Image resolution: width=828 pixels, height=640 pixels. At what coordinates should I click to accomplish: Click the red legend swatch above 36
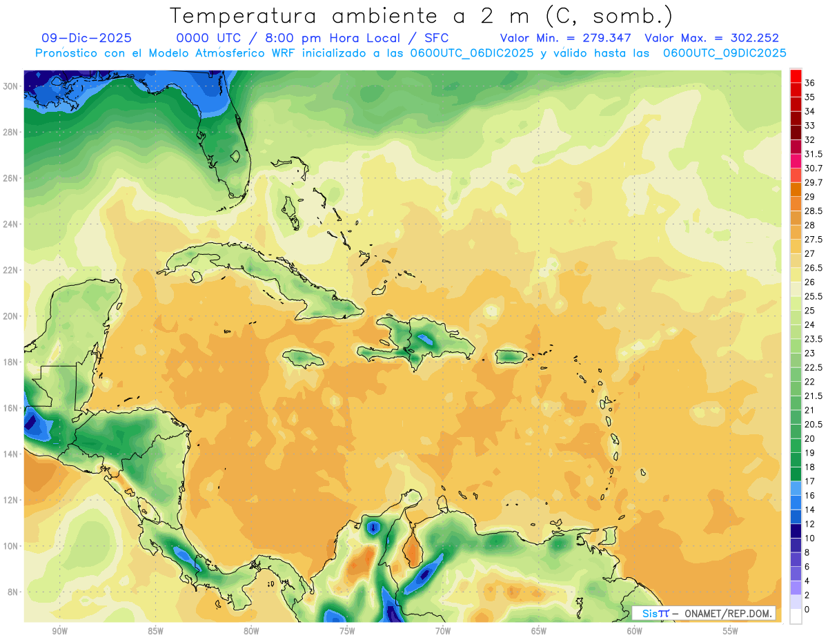point(796,76)
